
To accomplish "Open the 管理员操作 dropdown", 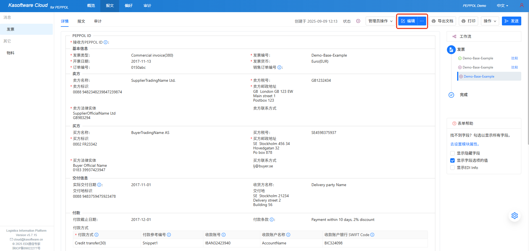I will 380,21.
